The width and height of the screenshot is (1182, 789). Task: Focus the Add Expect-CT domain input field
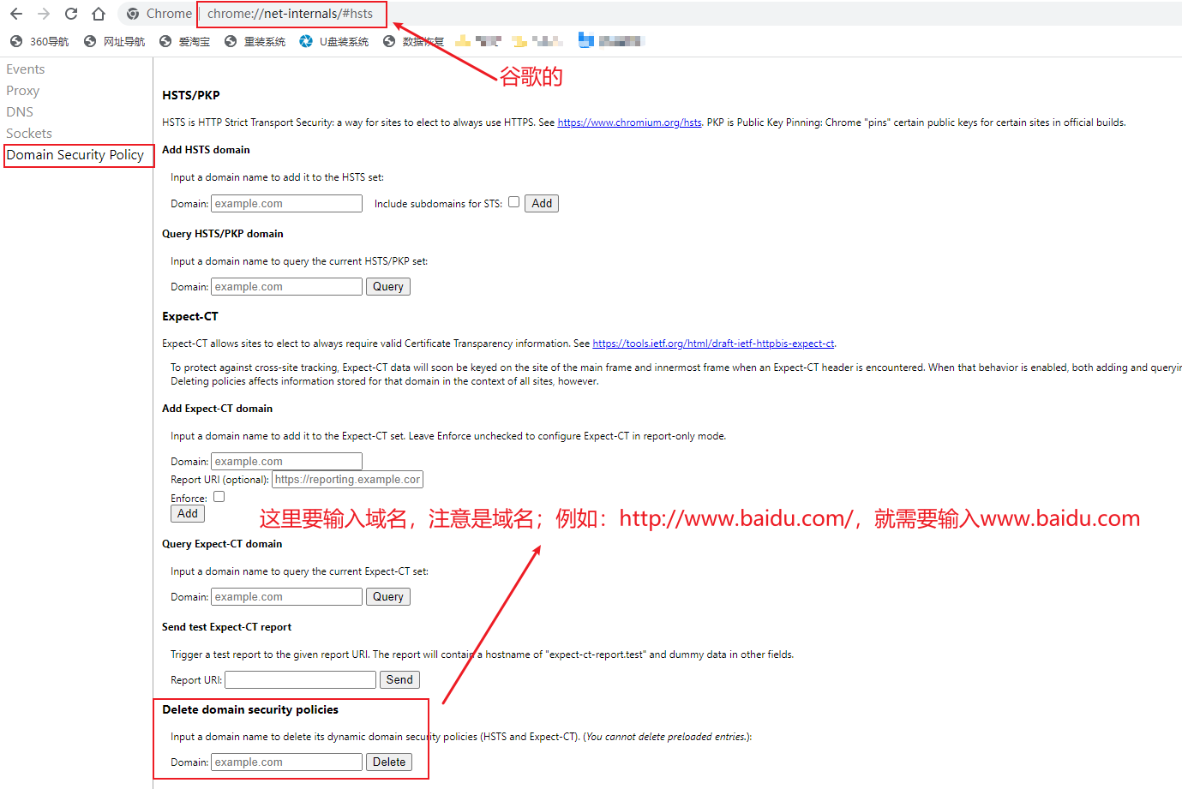287,462
